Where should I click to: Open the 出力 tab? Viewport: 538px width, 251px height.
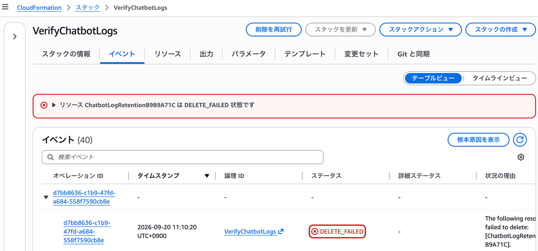[206, 54]
